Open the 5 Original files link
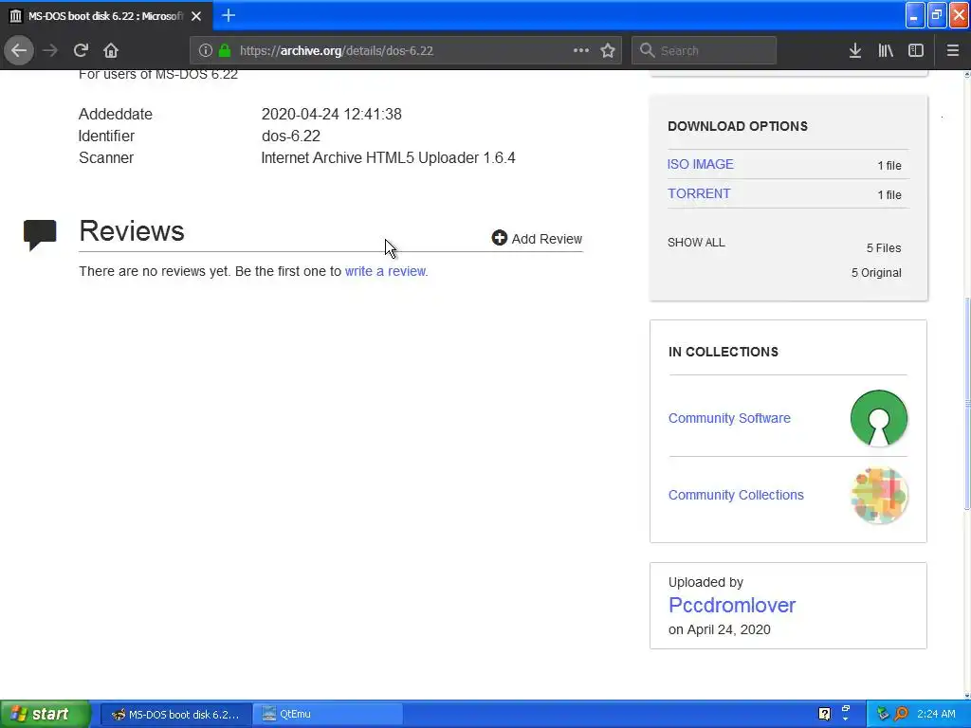The height and width of the screenshot is (728, 971). (x=876, y=272)
